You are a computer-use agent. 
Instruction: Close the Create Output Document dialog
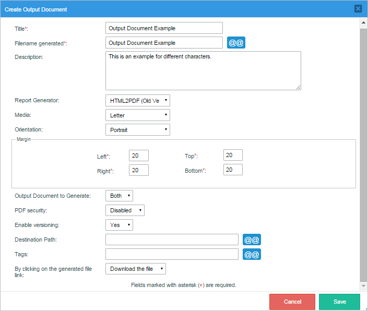point(358,9)
